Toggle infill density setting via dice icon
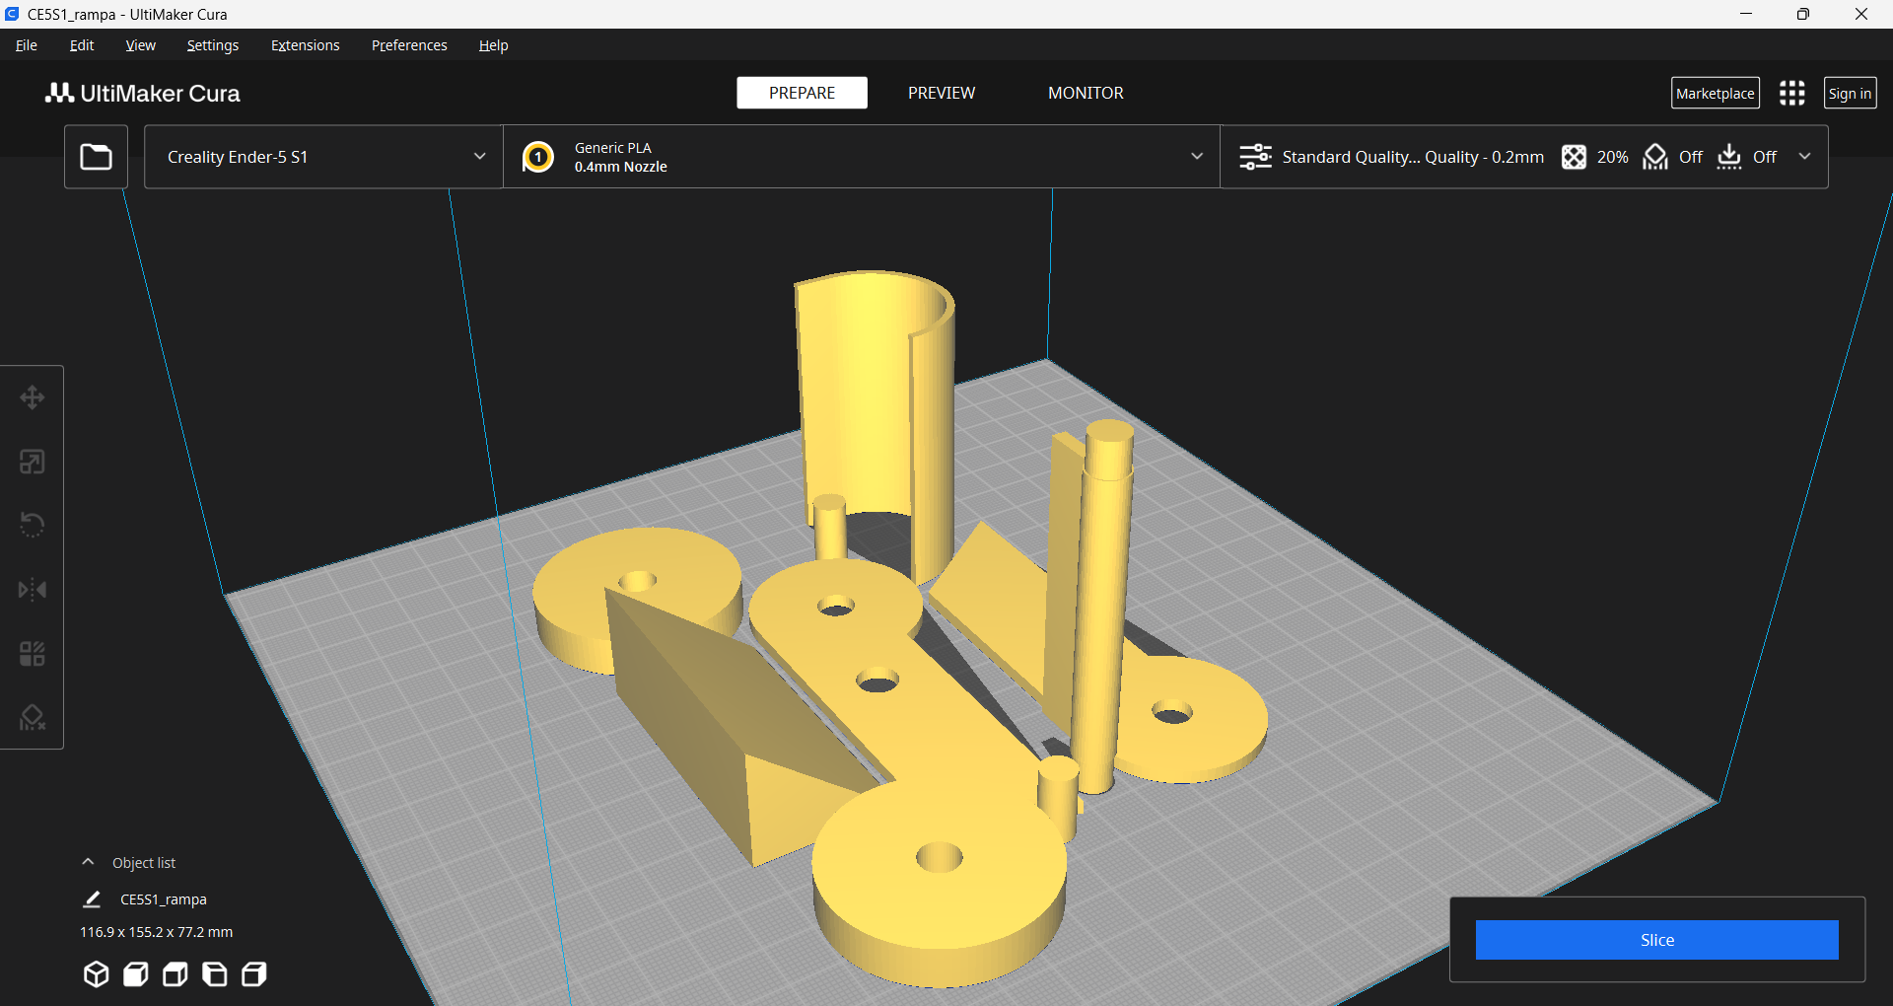Screen dimensions: 1893x1006 1574,156
